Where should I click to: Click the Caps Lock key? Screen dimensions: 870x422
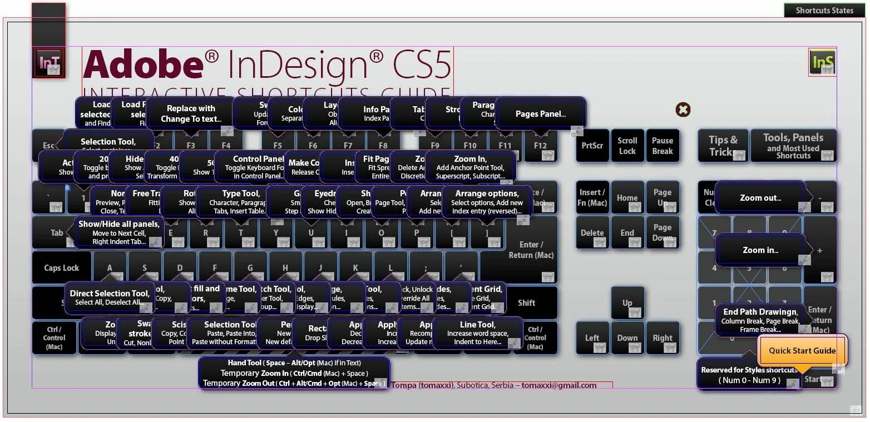pos(62,267)
